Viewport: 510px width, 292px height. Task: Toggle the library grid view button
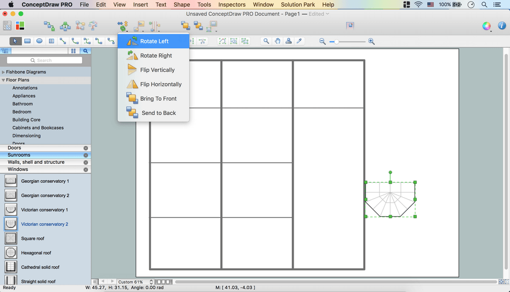[x=73, y=51]
